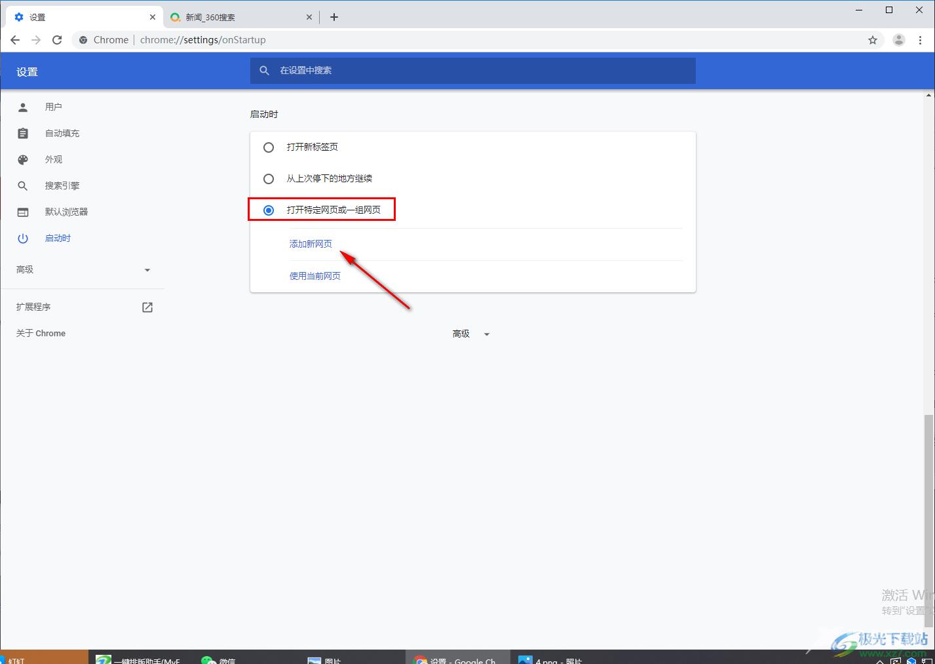This screenshot has width=935, height=664.
Task: Click the Chrome site info icon in address bar
Action: 83,40
